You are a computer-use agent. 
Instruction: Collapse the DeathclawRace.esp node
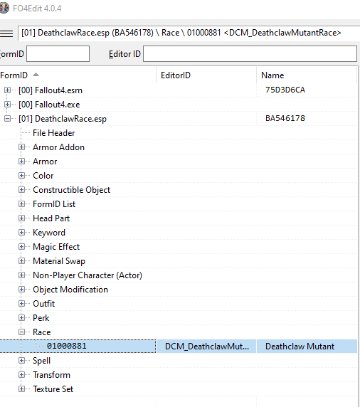click(8, 119)
